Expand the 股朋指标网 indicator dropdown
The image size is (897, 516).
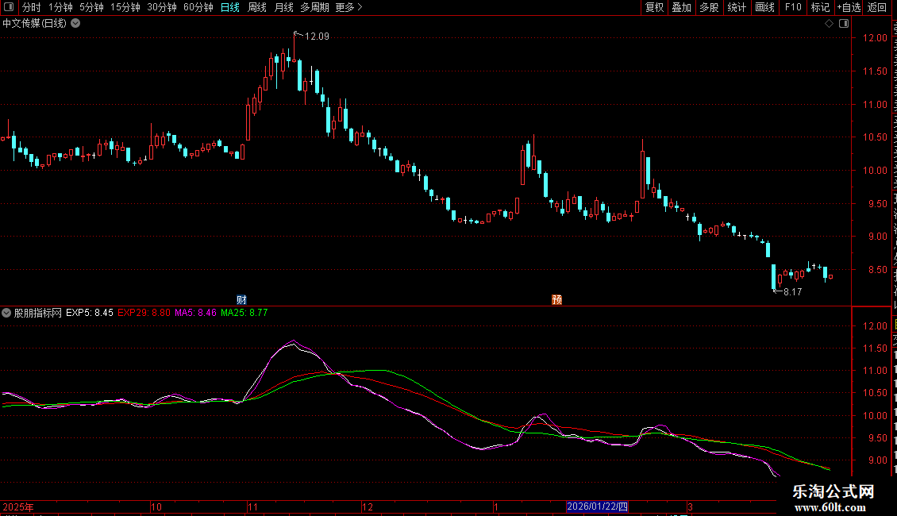pyautogui.click(x=7, y=313)
